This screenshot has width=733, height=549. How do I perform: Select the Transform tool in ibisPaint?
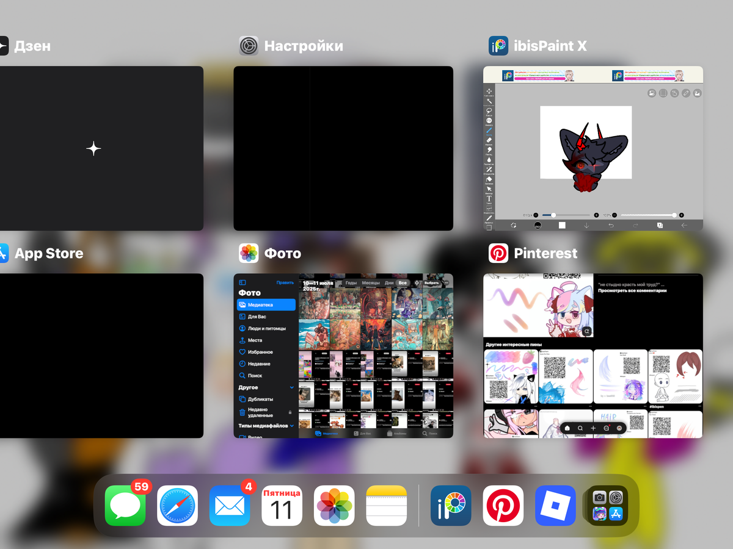click(x=489, y=91)
